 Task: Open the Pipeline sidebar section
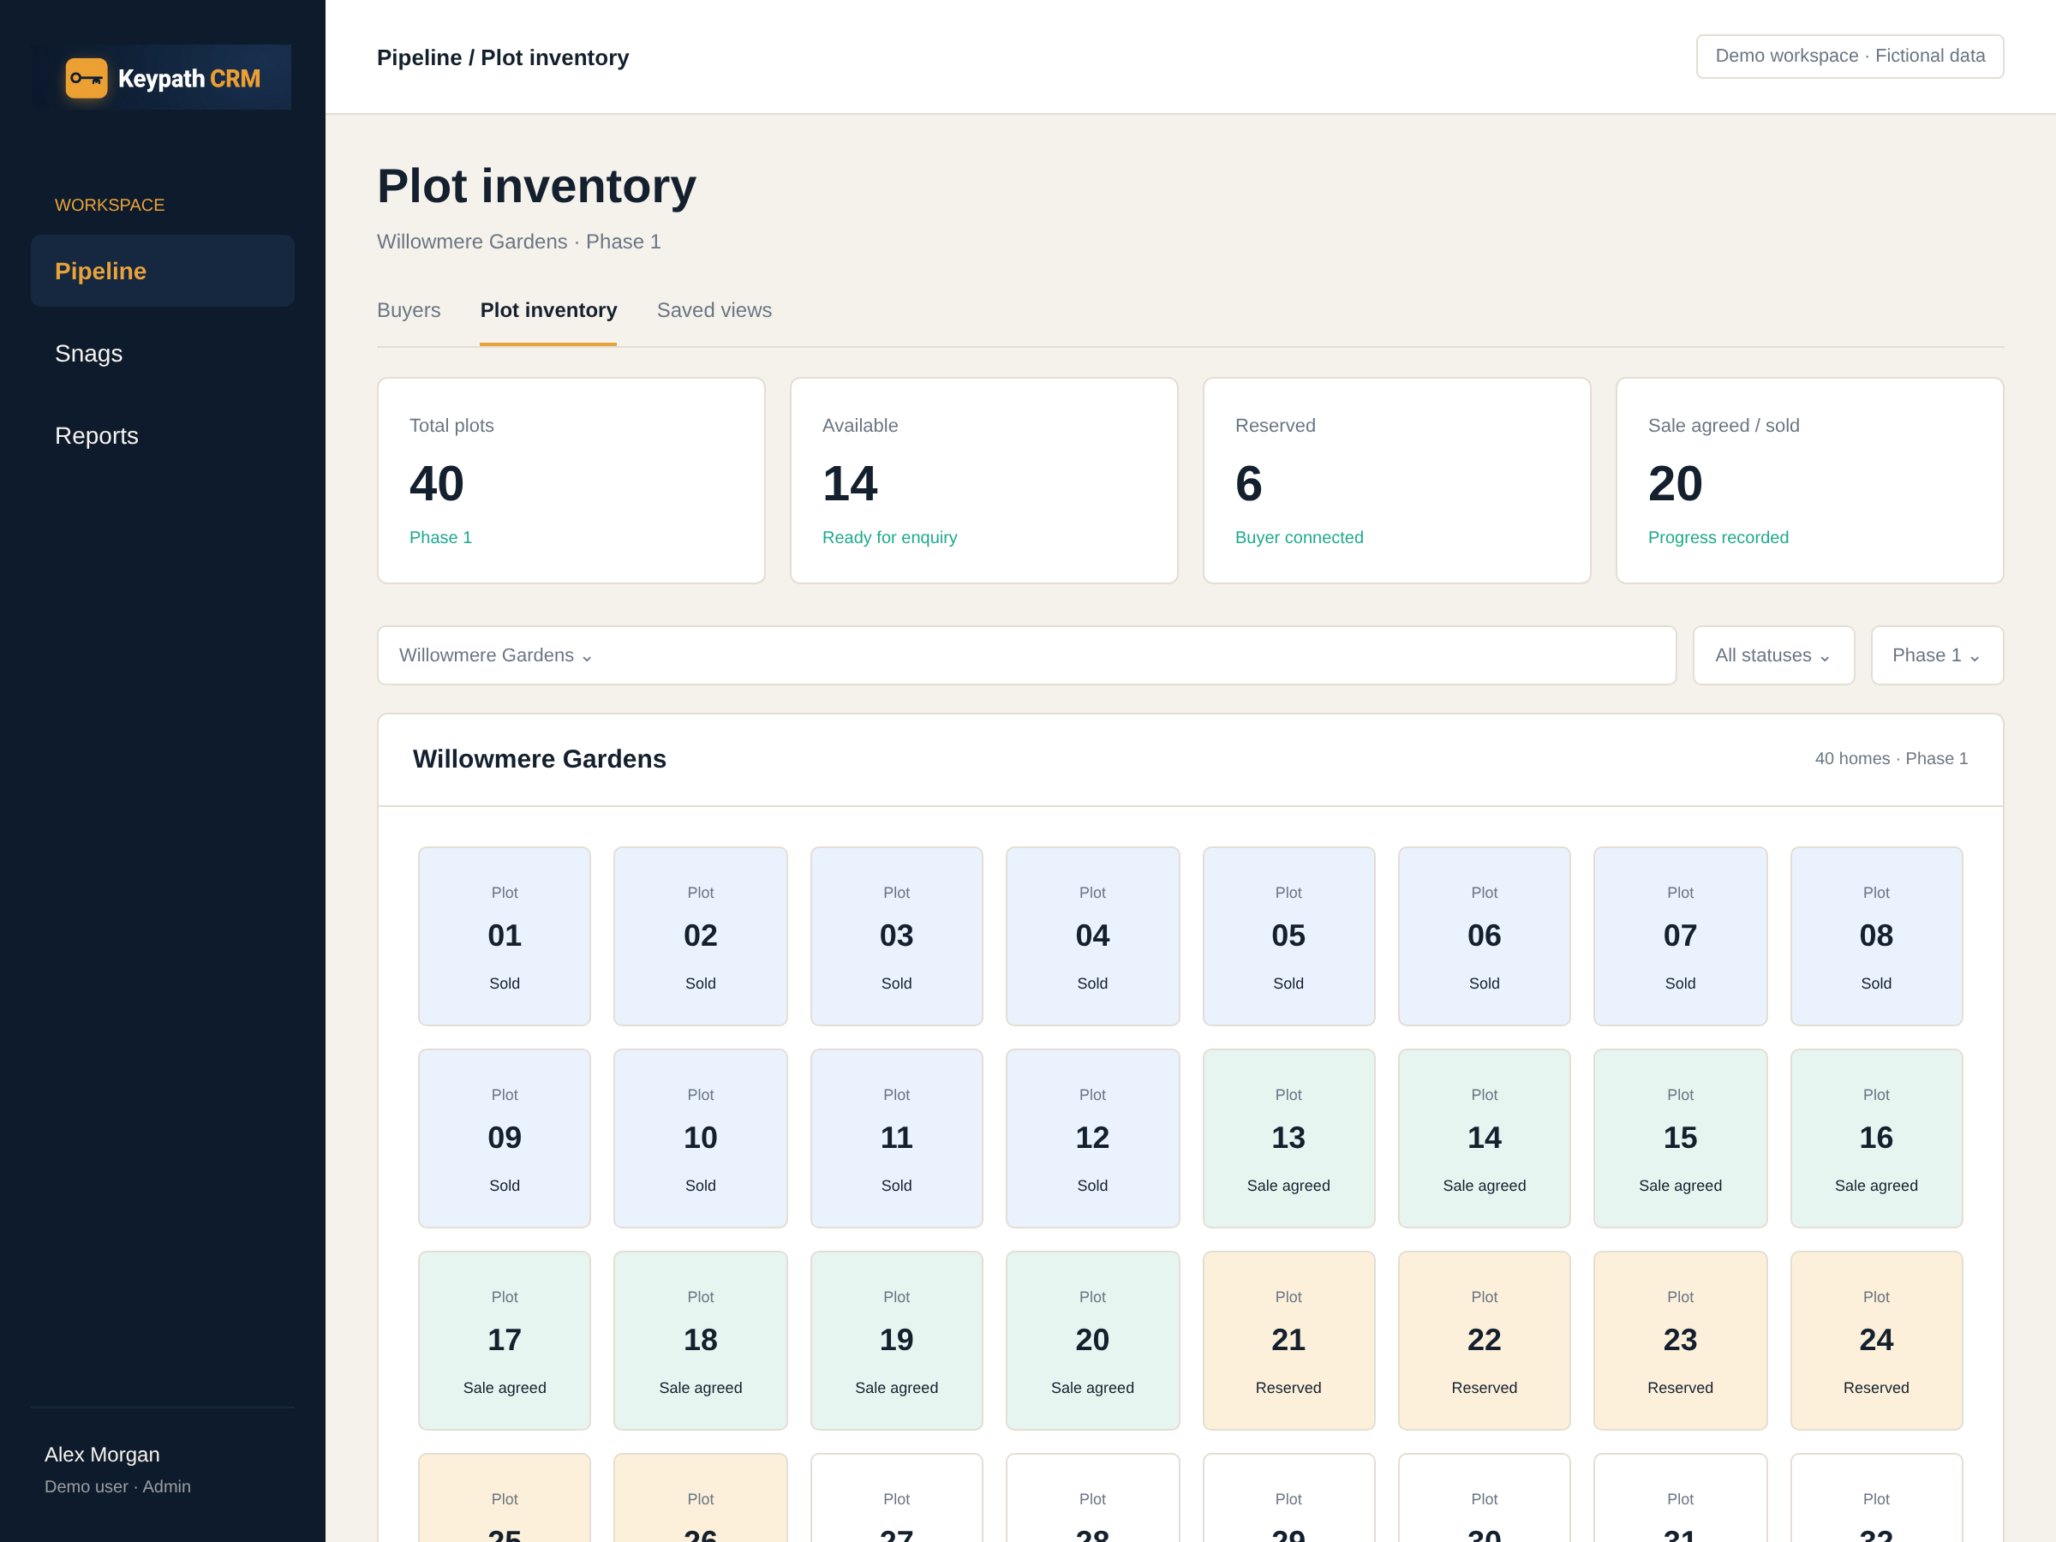pyautogui.click(x=163, y=271)
